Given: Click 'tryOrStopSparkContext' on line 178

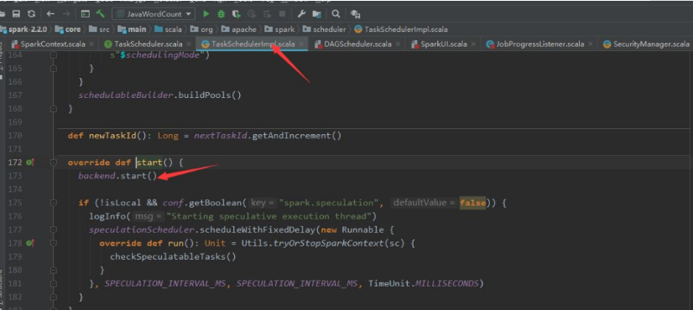Looking at the screenshot, I should click(x=328, y=243).
